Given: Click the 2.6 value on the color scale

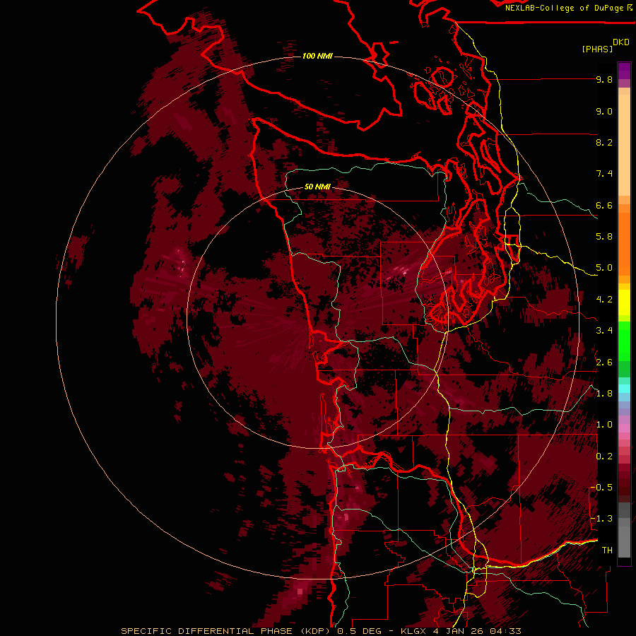Looking at the screenshot, I should click(x=604, y=363).
